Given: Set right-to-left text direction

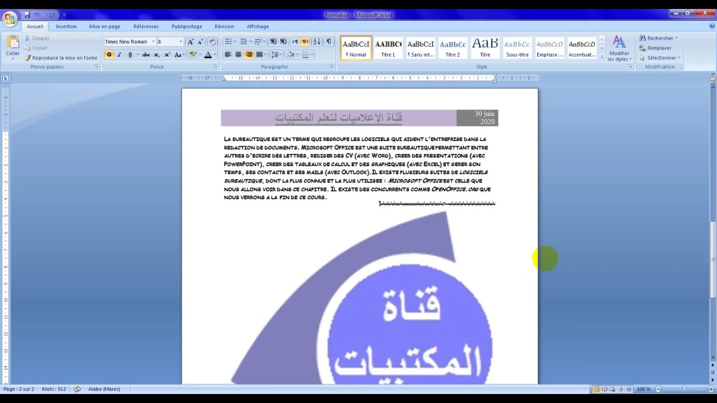Looking at the screenshot, I should click(305, 41).
